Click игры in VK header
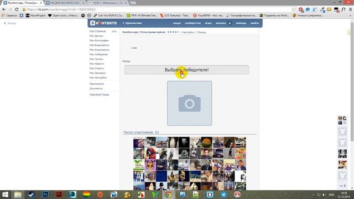This screenshot has width=354, height=199. pos(208,23)
